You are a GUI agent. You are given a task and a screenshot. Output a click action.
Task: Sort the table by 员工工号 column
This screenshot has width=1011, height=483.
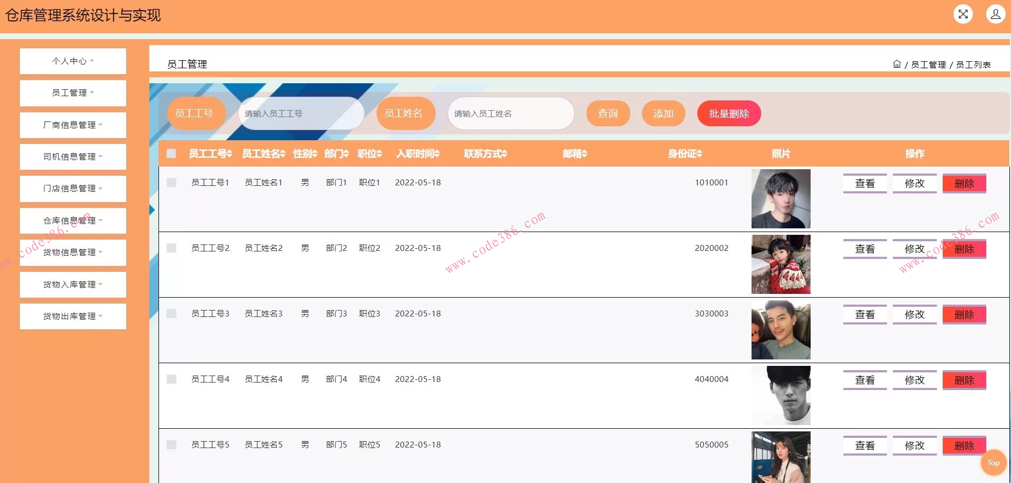211,154
